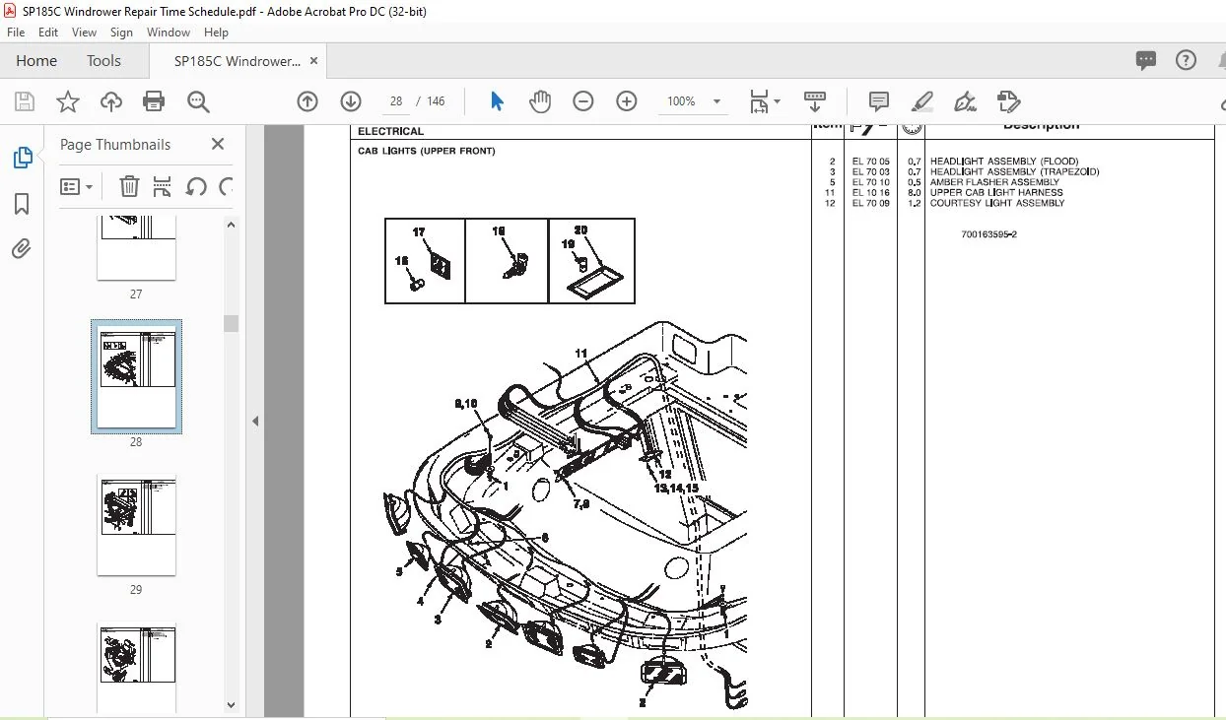Image resolution: width=1226 pixels, height=720 pixels.
Task: Click the insert pages thumbnail icon
Action: tap(163, 186)
